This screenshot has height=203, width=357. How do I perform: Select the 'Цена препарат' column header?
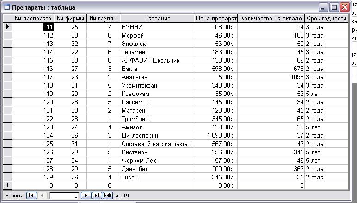216,19
